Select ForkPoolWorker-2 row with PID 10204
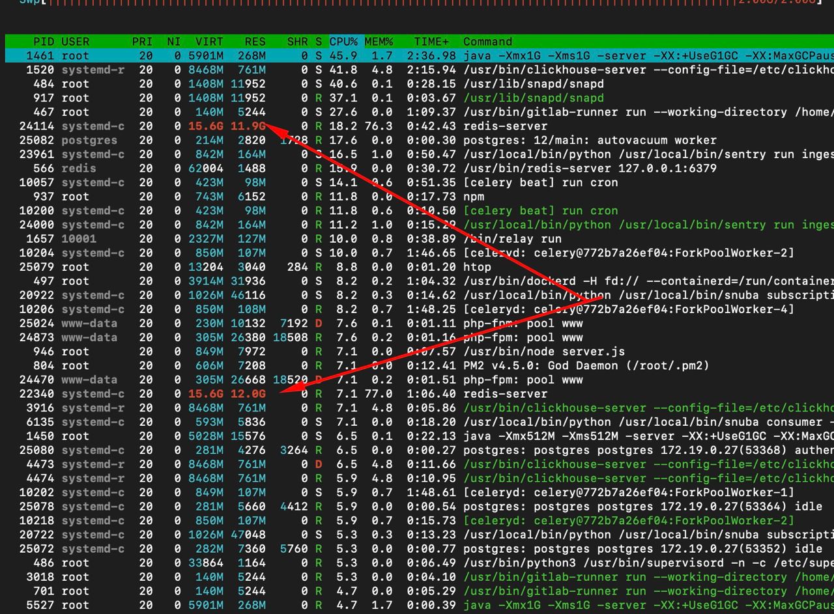 point(420,253)
